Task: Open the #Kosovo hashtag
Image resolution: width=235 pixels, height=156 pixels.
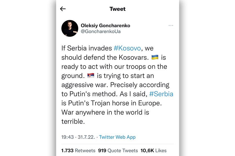Action: pos(127,48)
